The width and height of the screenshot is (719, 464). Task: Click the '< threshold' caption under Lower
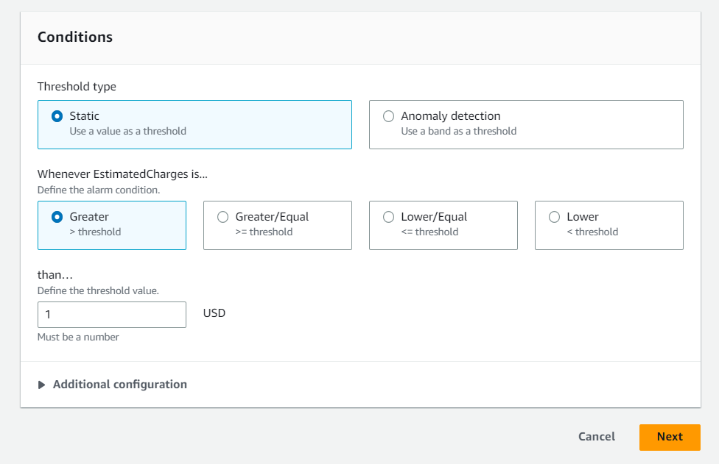(x=592, y=232)
